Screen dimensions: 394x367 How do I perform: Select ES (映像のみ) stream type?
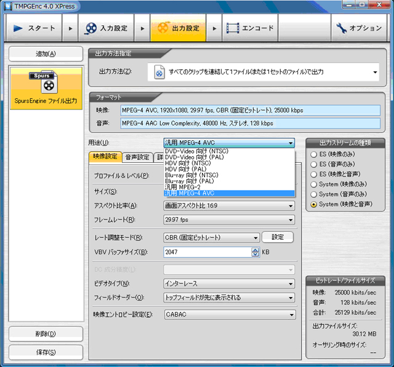point(313,154)
